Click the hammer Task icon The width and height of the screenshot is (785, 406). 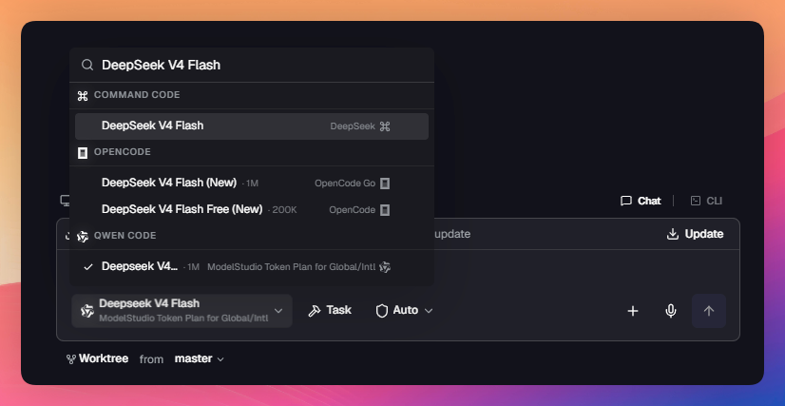point(315,311)
